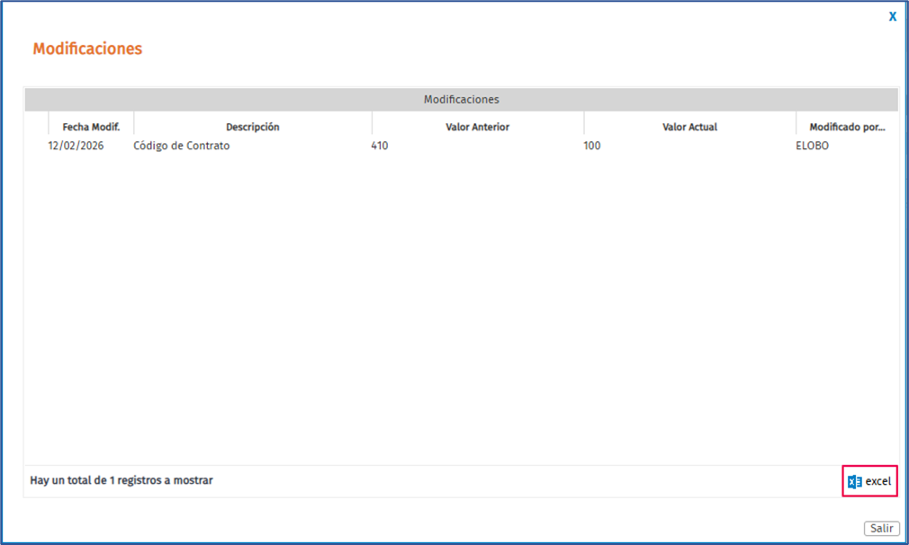The height and width of the screenshot is (545, 909).
Task: Click the Salir button
Action: point(882,528)
